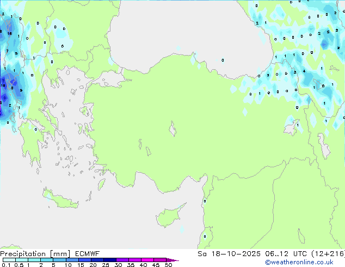The width and height of the screenshot is (345, 267).
Task: Click the 50 label on the legend scale
Action: [x=168, y=265]
